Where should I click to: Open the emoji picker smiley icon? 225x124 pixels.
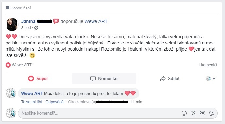(184, 113)
